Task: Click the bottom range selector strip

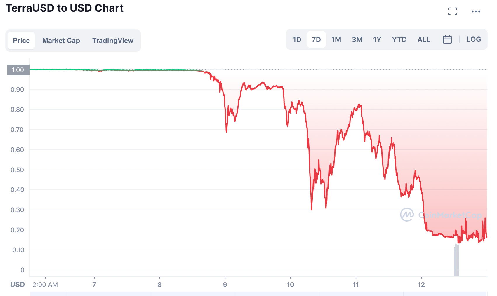Action: pos(258,294)
